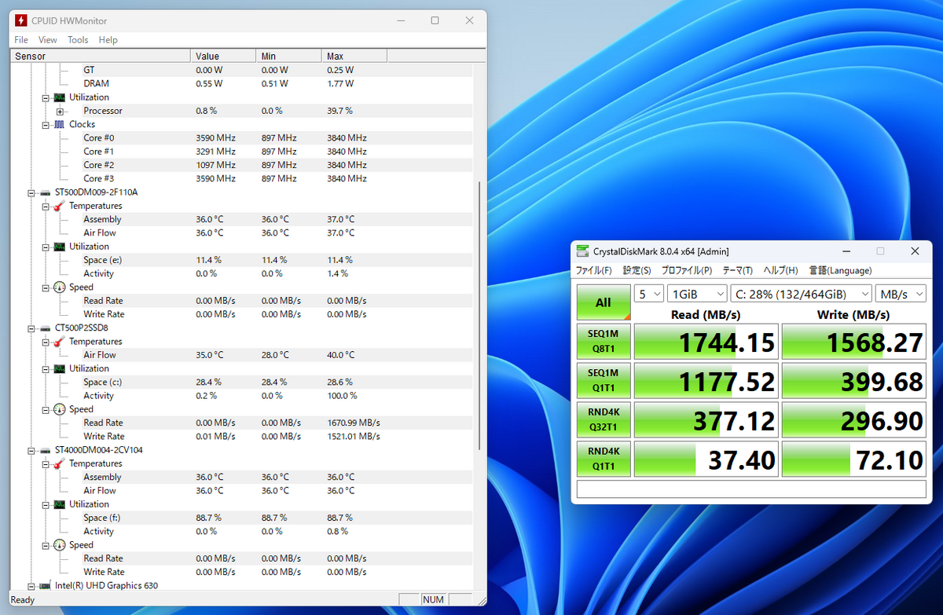Click Utilization icon under CT500P2SSD8

tap(60, 368)
